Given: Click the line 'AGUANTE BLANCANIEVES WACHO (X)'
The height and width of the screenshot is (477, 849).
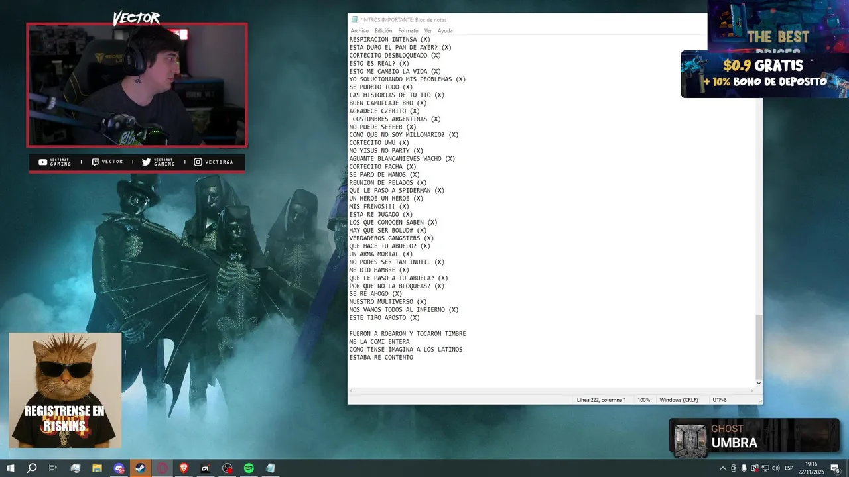Looking at the screenshot, I should [402, 159].
